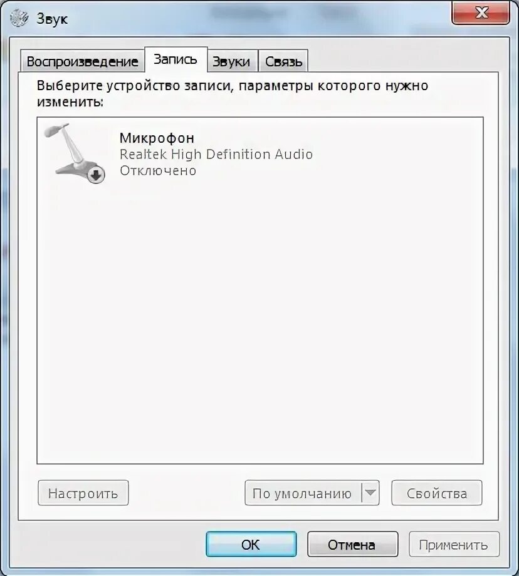Switch to the Воспроизведение tab

82,61
